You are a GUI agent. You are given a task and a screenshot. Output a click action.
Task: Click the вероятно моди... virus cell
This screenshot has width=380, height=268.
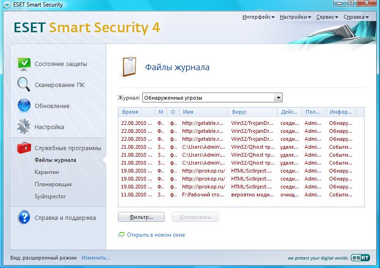(x=252, y=195)
